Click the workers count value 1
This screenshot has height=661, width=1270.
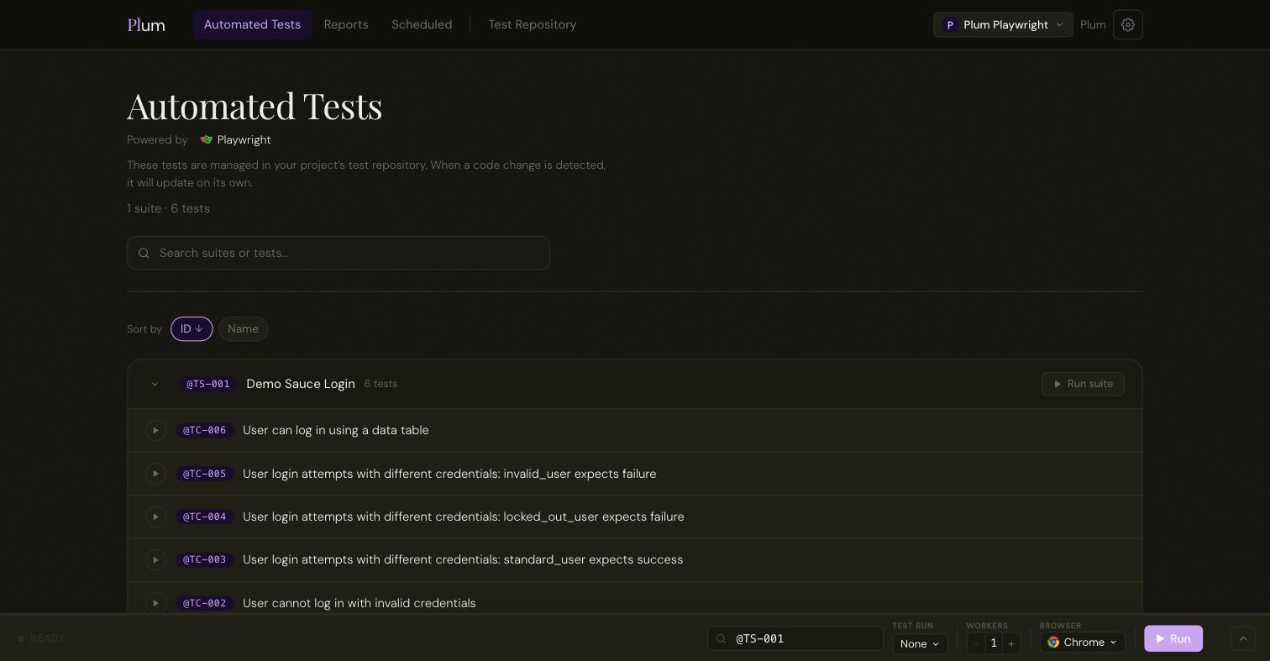994,643
